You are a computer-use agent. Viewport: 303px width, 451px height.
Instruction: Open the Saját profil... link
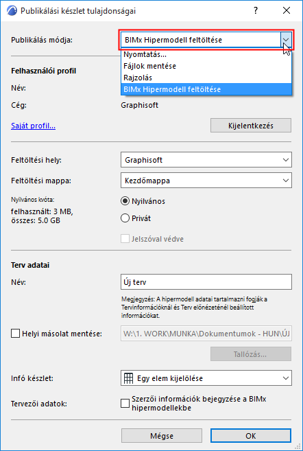[x=34, y=126]
